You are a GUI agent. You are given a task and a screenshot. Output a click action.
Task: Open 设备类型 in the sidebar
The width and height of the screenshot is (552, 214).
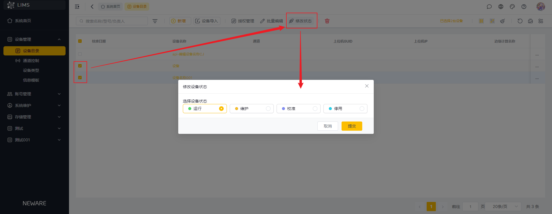point(34,70)
